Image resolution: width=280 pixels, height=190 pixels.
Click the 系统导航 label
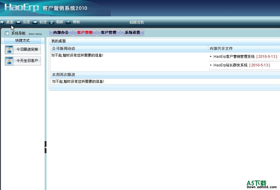(18, 33)
